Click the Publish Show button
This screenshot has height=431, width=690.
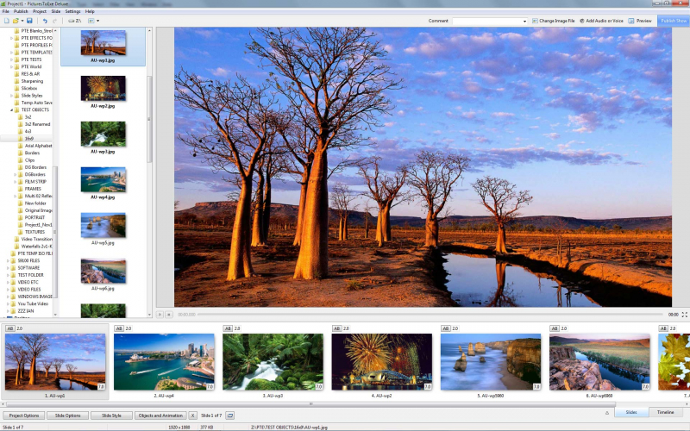(x=674, y=21)
